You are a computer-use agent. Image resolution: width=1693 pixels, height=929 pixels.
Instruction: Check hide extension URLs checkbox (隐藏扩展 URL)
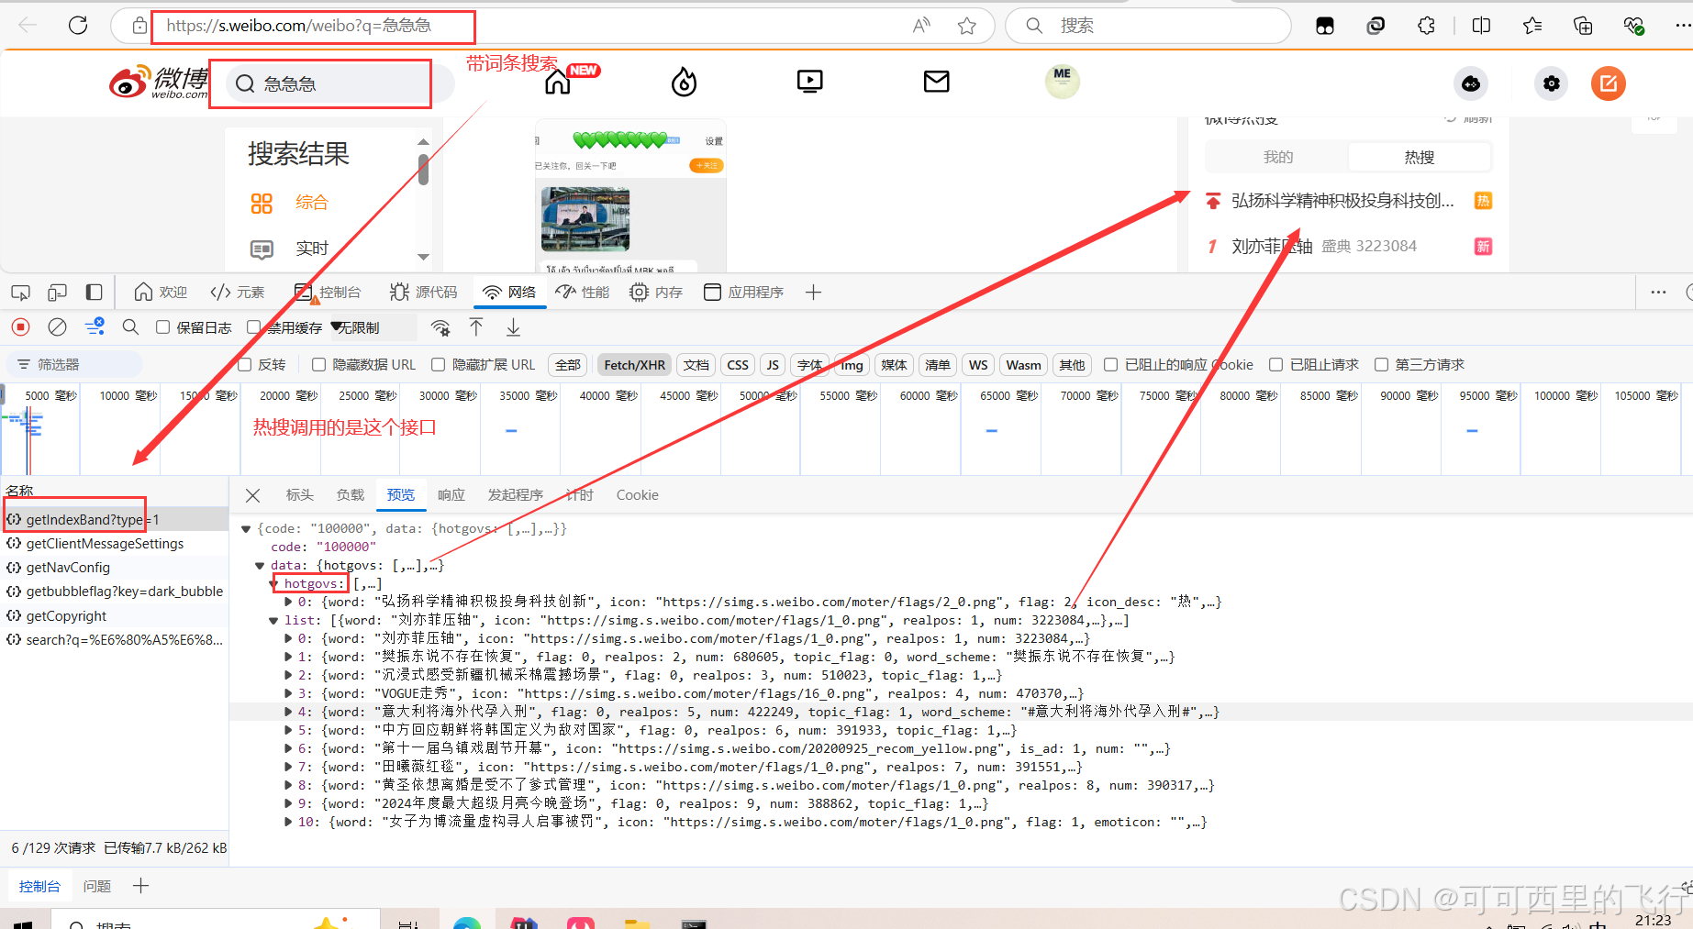(438, 365)
